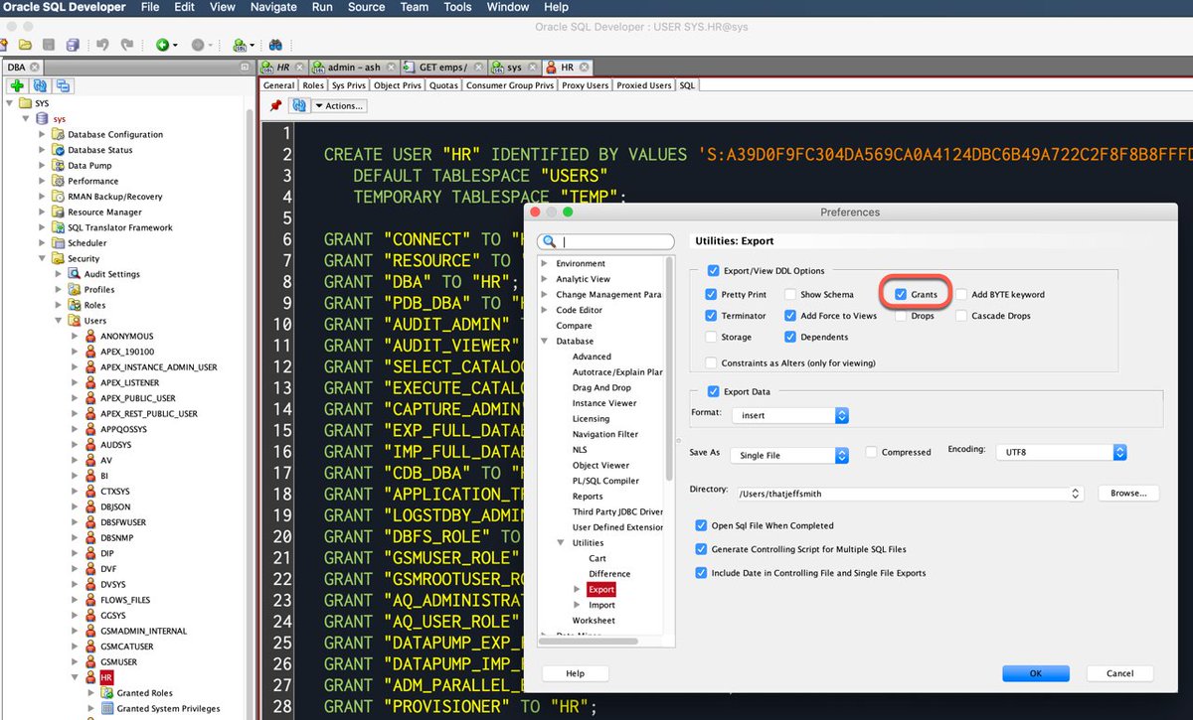1193x720 pixels.
Task: Click the Save All icon
Action: click(x=73, y=45)
